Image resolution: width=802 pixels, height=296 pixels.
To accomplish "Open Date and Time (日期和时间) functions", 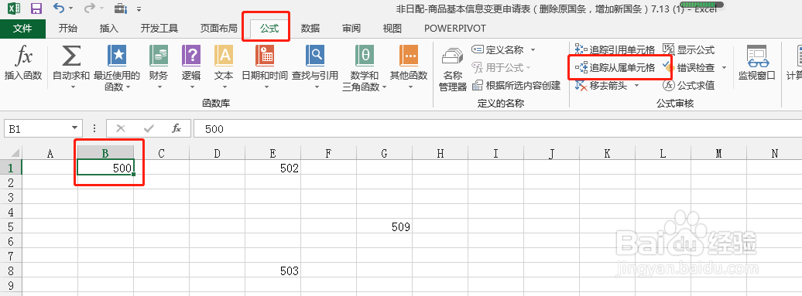I will pyautogui.click(x=265, y=68).
